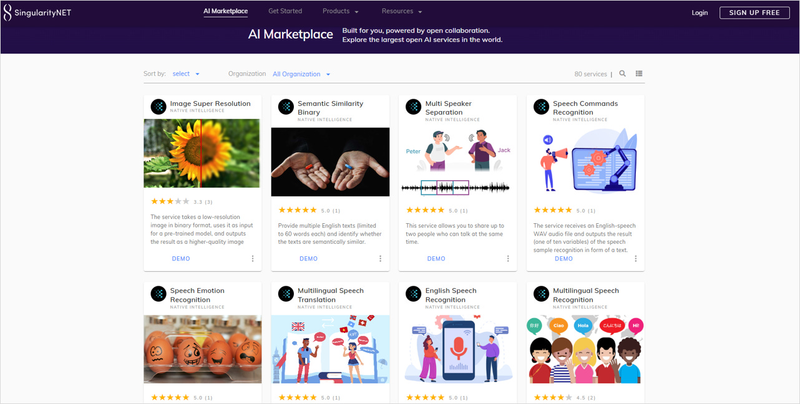
Task: Open Image Super Resolution title
Action: point(210,103)
